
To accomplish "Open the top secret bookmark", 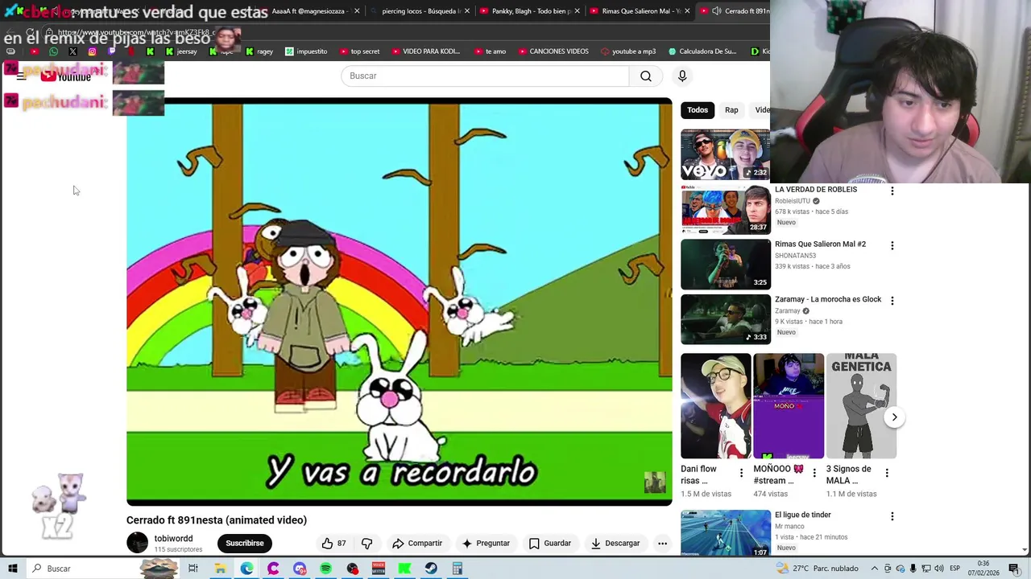I will coord(358,51).
